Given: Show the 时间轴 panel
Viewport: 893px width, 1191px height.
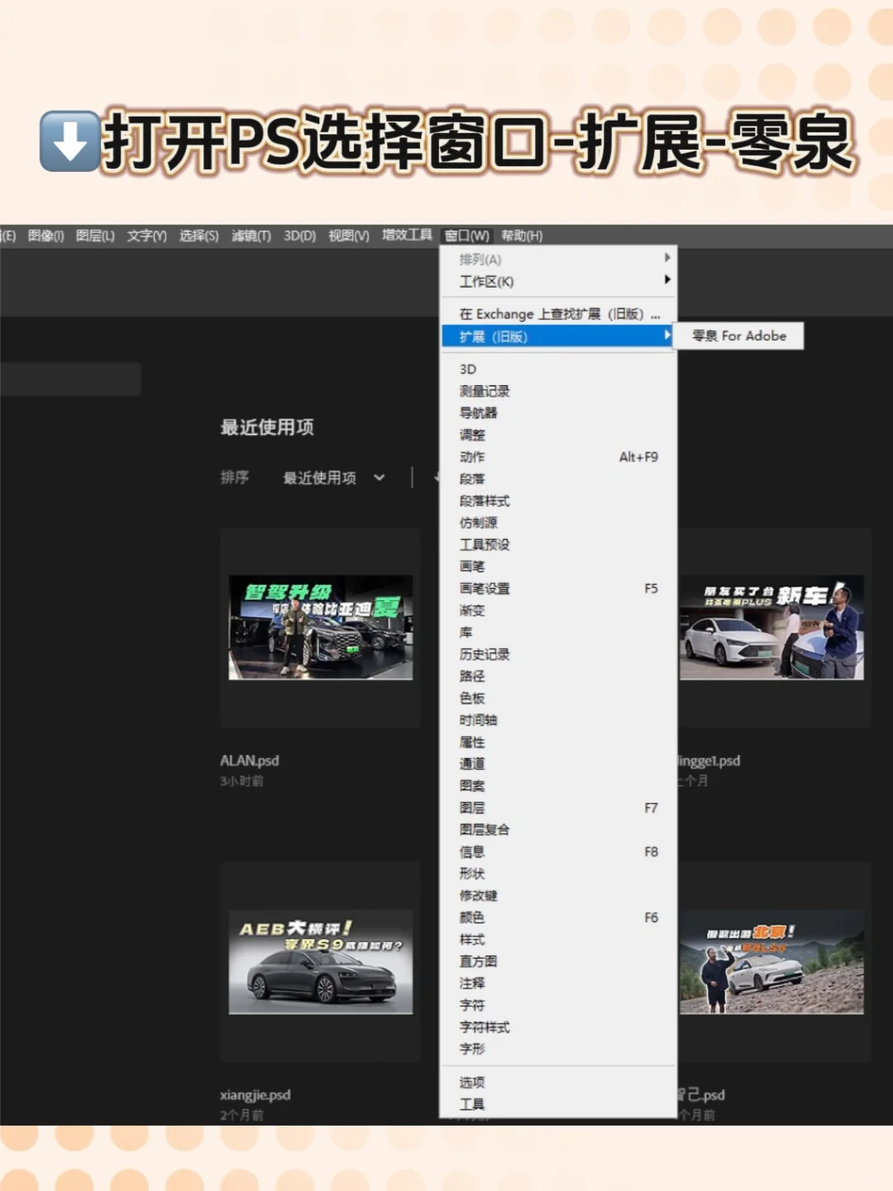Looking at the screenshot, I should 477,720.
